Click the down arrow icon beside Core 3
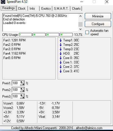113x131 pixels. [61, 71]
